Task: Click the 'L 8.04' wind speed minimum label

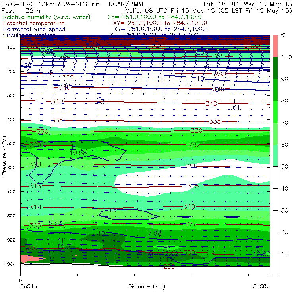Action: tap(55, 221)
